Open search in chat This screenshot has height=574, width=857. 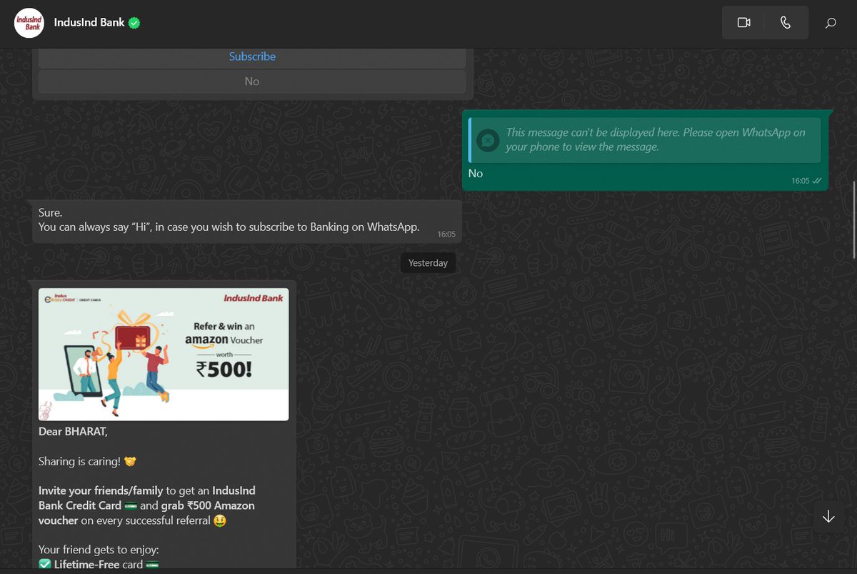[831, 23]
